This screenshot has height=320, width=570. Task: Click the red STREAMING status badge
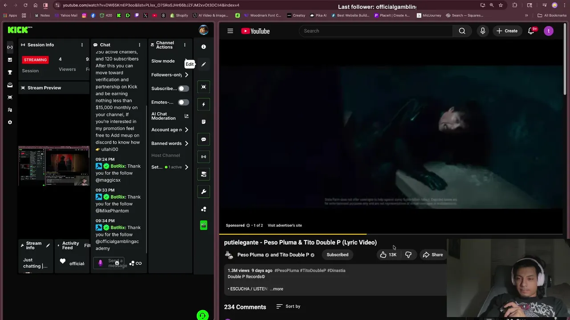35,60
